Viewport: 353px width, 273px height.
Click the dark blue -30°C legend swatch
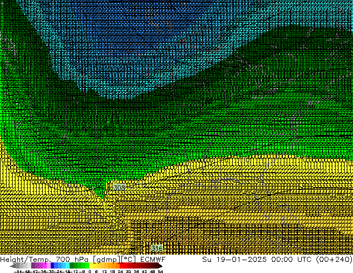[x=52, y=266]
